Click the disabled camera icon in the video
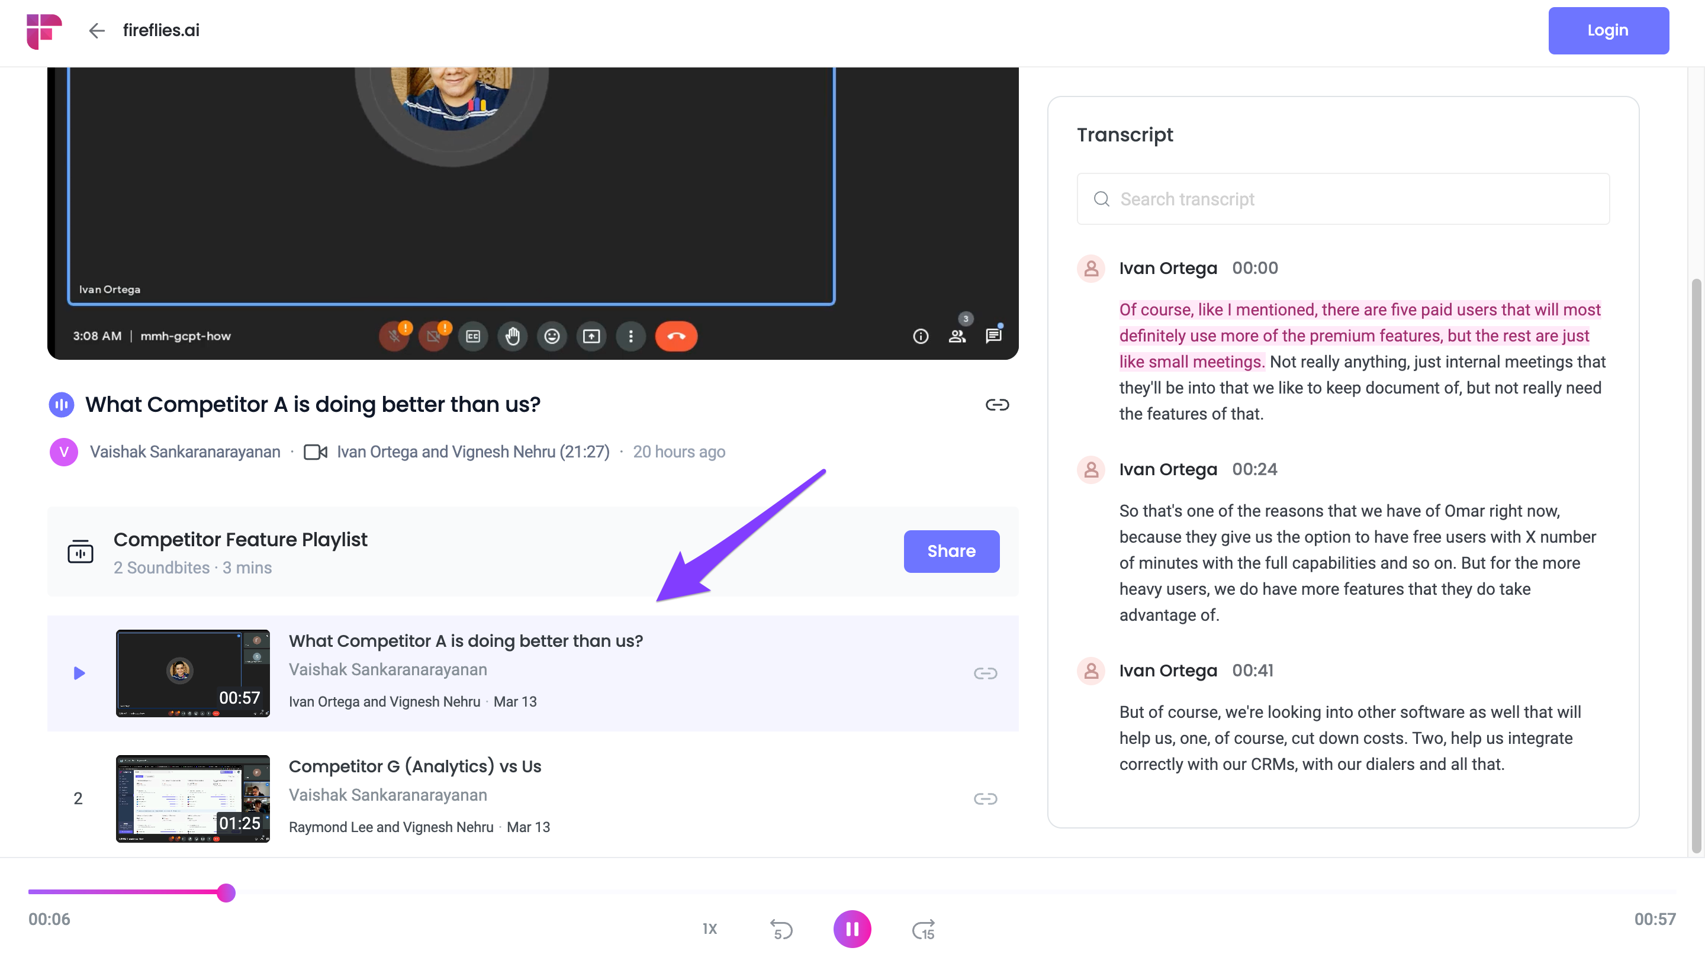 pos(434,336)
